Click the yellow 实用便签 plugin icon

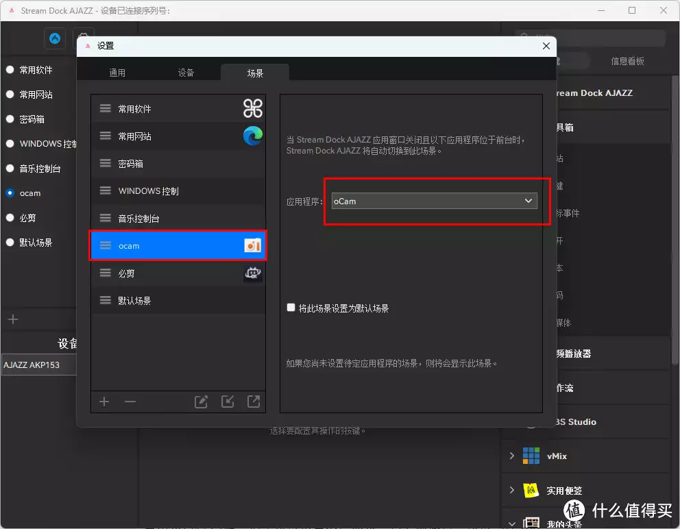click(531, 491)
